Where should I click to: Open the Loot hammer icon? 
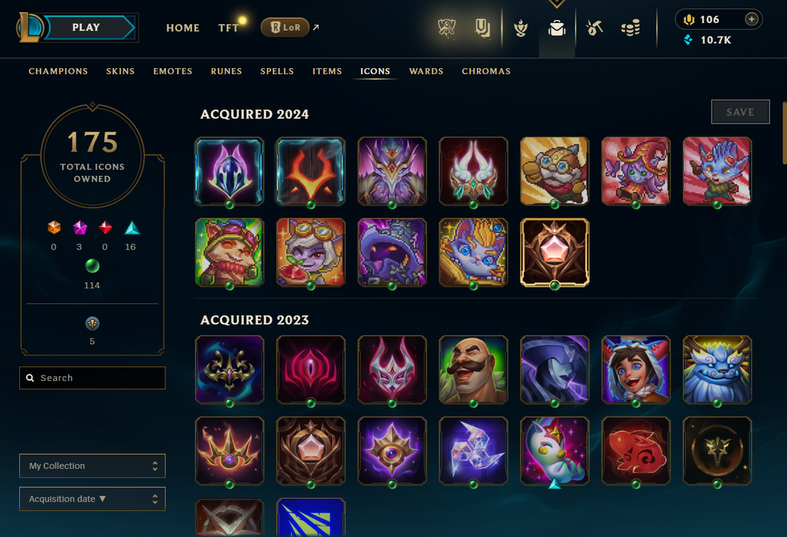click(x=594, y=28)
